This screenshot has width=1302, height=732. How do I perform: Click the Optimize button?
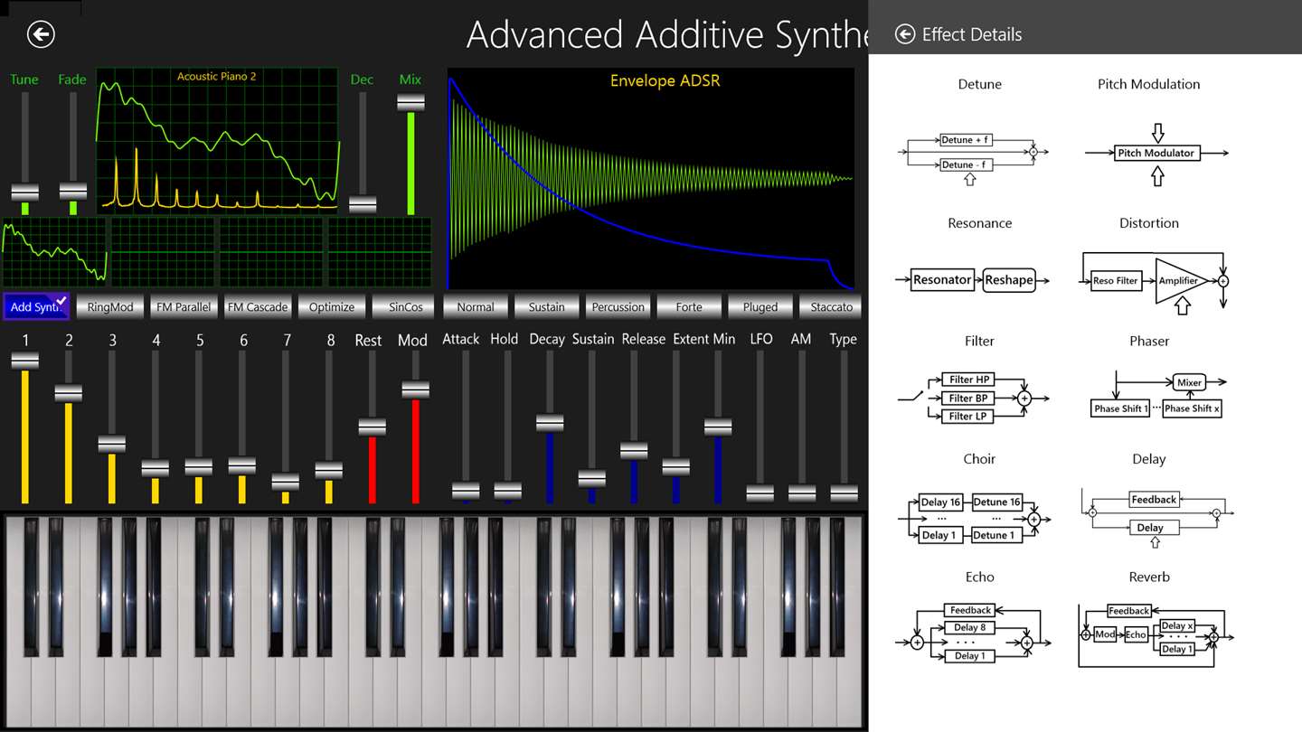coord(332,306)
